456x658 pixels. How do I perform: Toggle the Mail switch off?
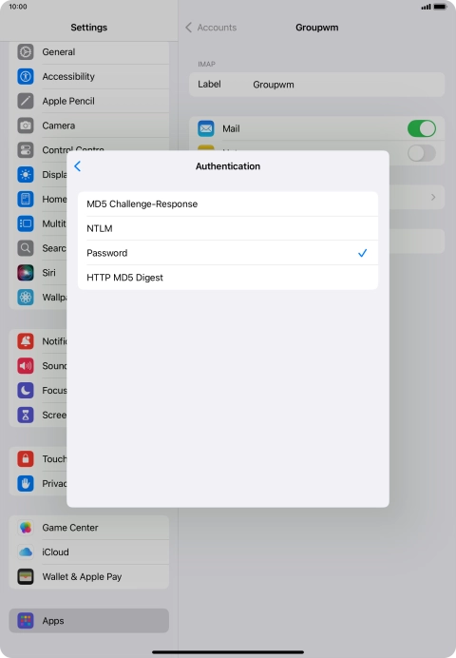(x=422, y=128)
